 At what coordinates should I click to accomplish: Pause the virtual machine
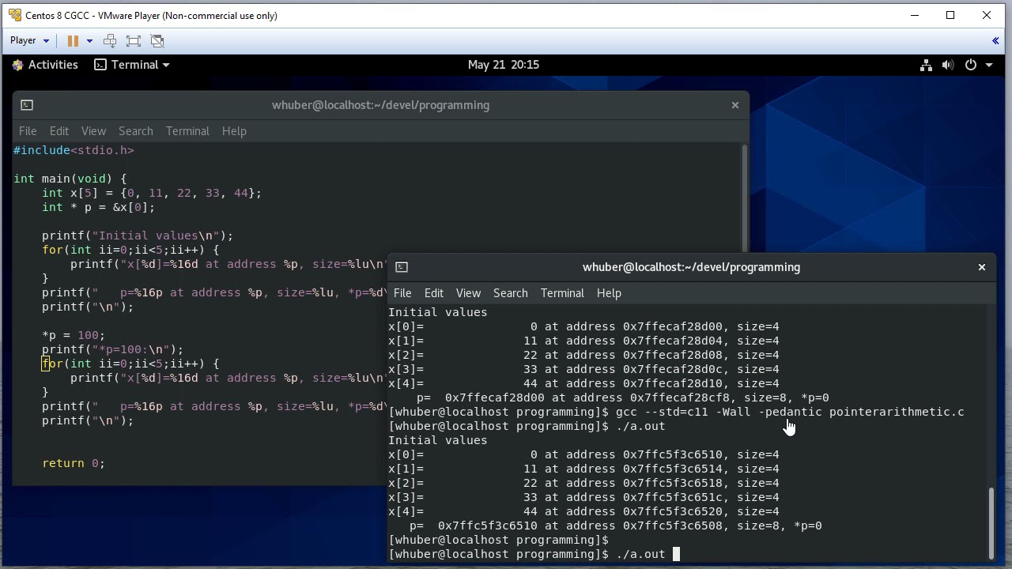click(73, 40)
